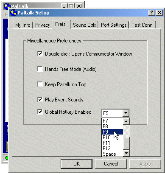Viewport: 165px width, 174px height.
Task: Click the Cancel button
Action: point(111,164)
